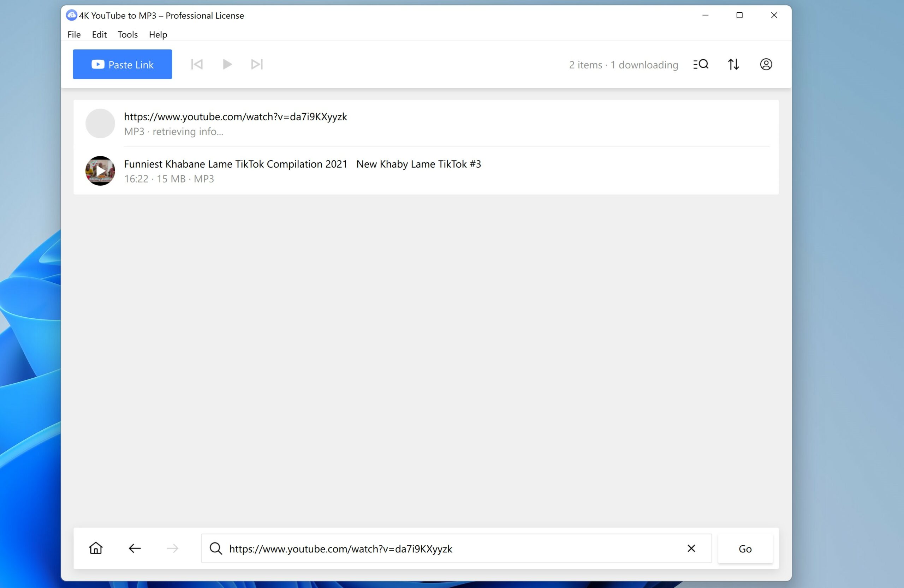Focus the URL address input field
The height and width of the screenshot is (588, 904).
pos(456,548)
